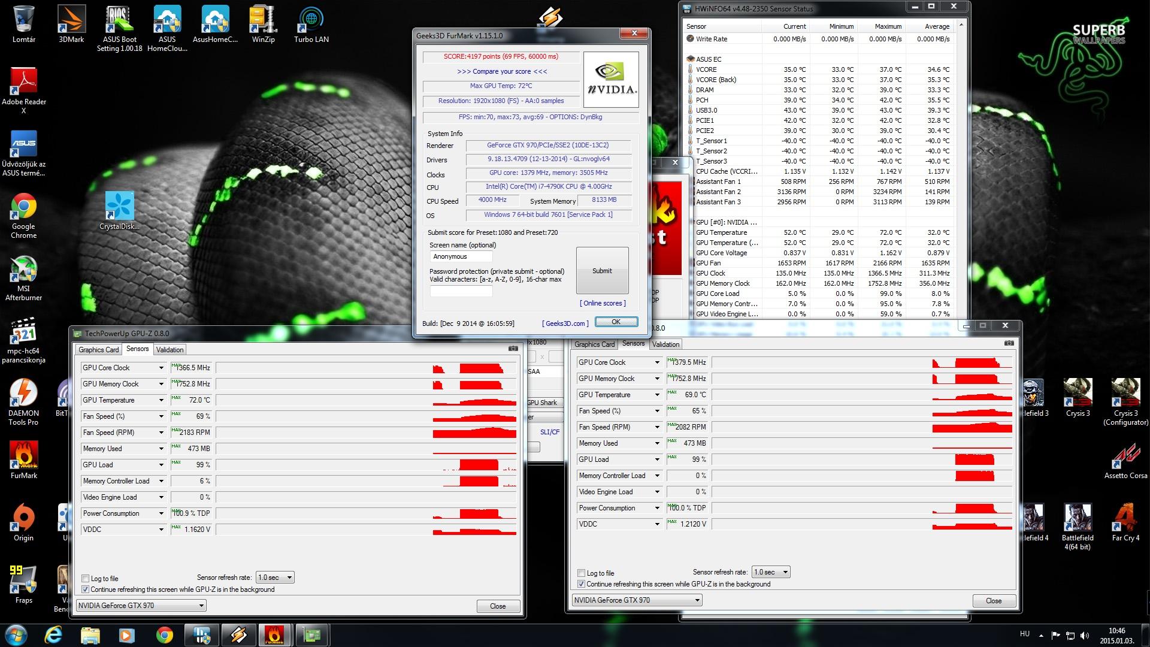Click GPU Load graph in left GPU-Z
This screenshot has width=1150, height=647.
pyautogui.click(x=366, y=465)
